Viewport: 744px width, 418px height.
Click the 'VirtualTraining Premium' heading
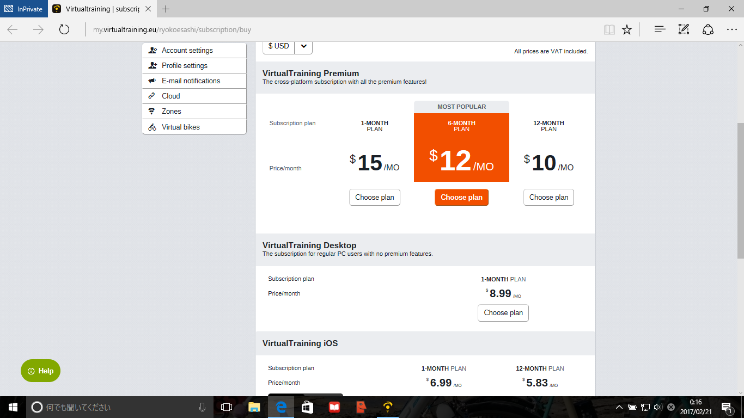click(310, 73)
